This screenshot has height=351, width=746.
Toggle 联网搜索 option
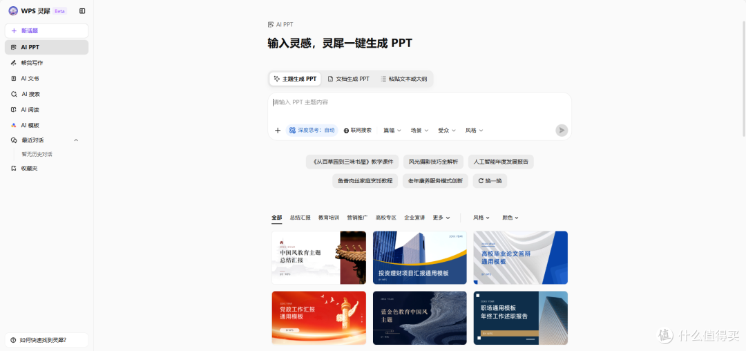[358, 131]
